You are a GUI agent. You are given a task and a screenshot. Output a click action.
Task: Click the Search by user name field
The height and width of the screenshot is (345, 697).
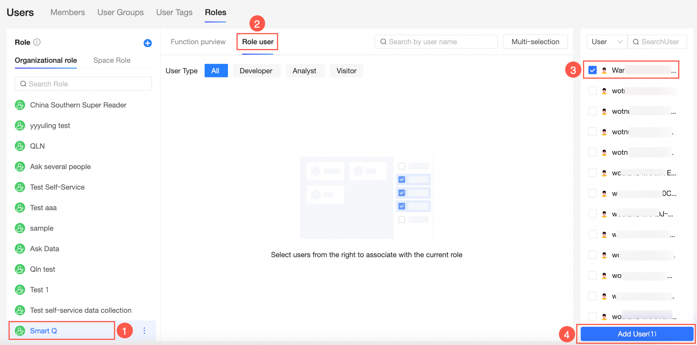click(x=436, y=42)
